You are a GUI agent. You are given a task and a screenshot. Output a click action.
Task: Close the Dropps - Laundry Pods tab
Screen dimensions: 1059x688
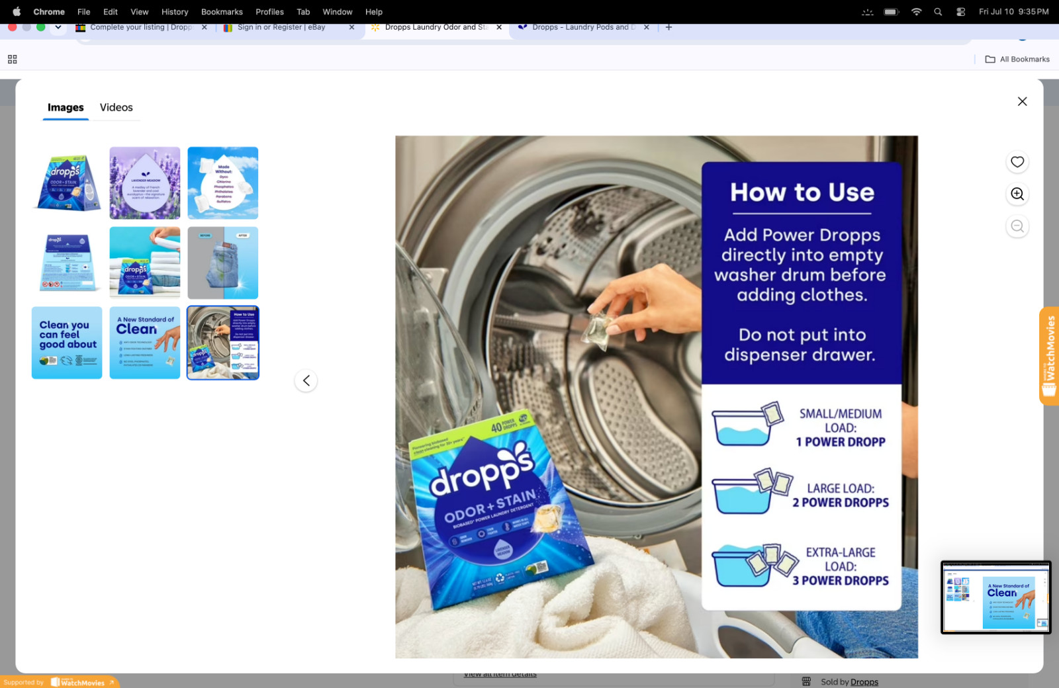[647, 27]
